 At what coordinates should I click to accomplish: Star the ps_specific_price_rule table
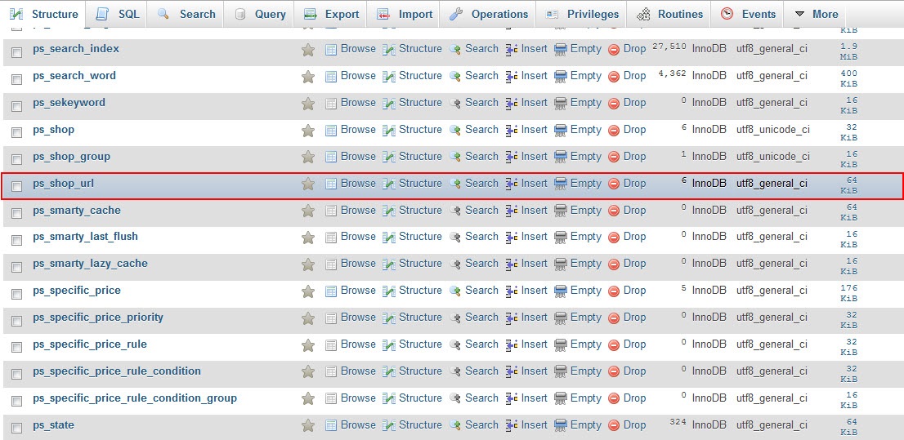[308, 345]
